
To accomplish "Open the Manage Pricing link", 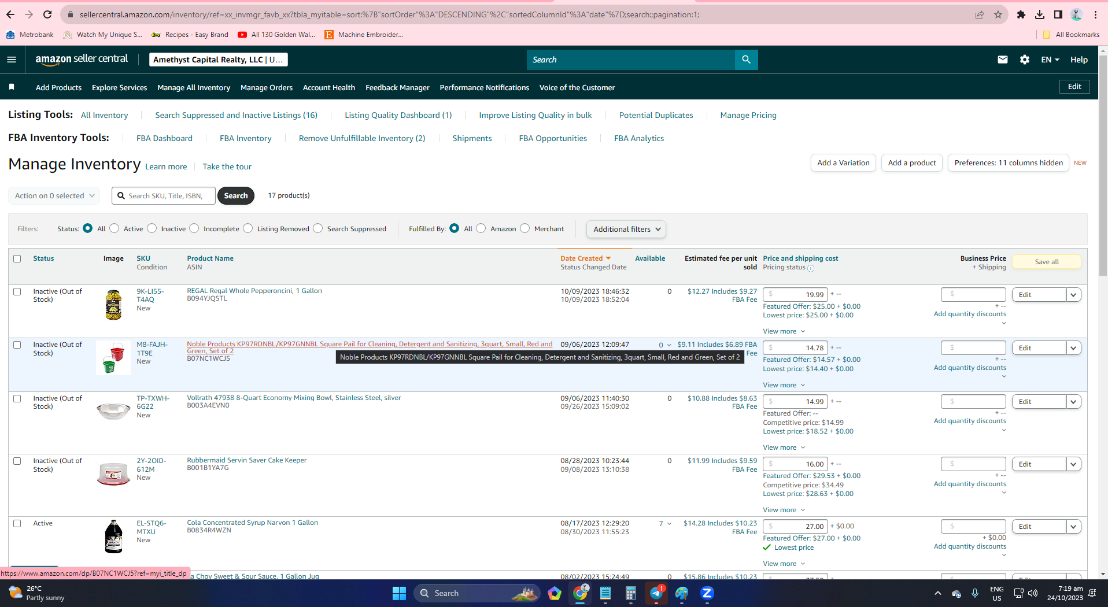I will [x=748, y=115].
